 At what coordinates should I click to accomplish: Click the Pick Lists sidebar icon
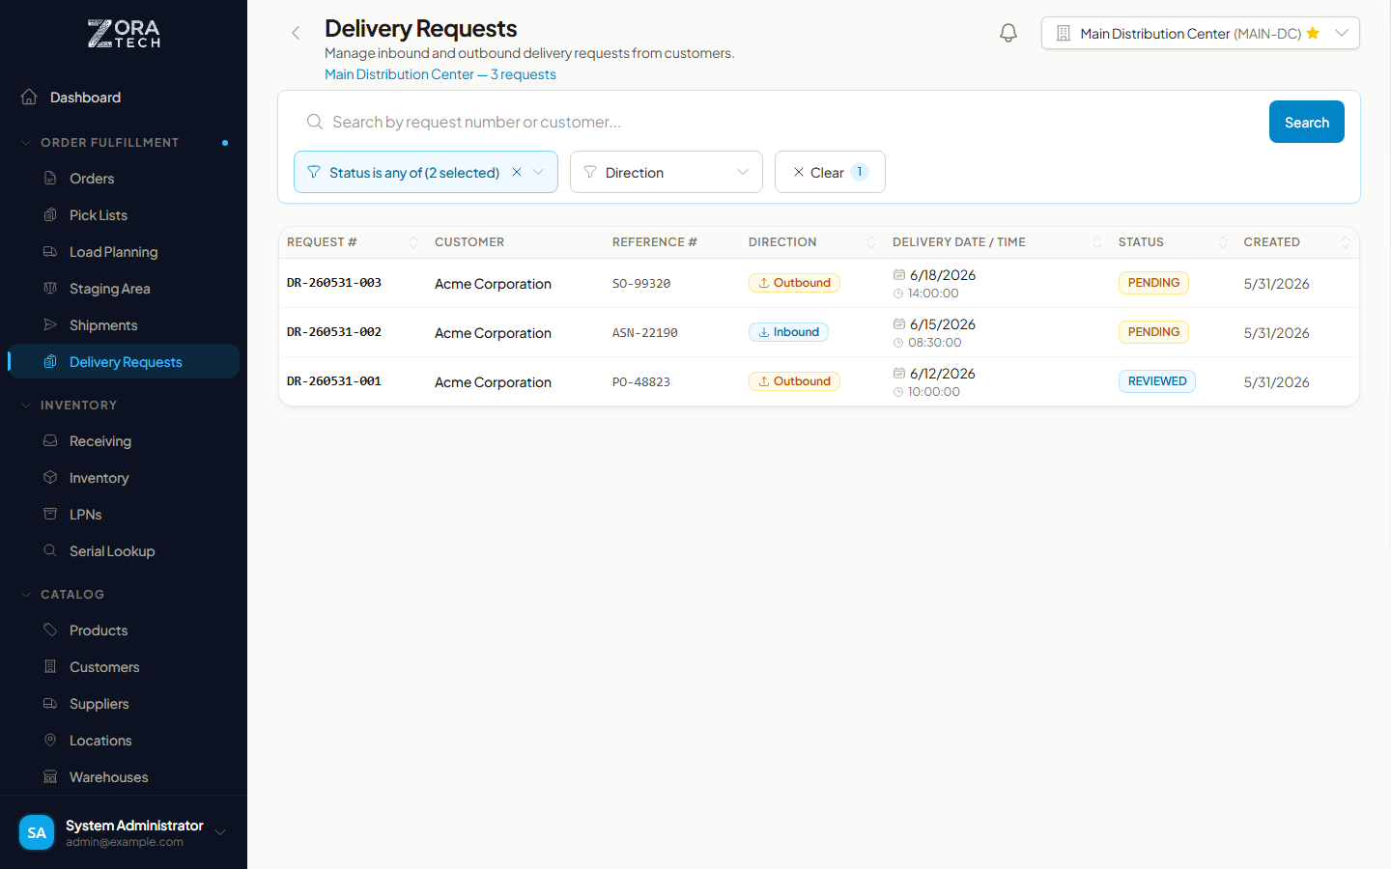coord(50,214)
